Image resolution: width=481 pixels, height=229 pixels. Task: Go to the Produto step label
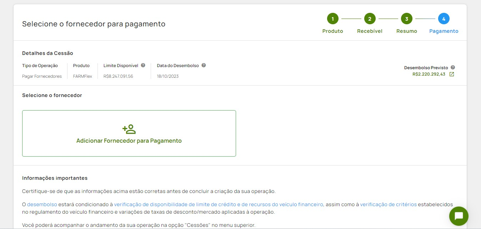[x=332, y=31]
